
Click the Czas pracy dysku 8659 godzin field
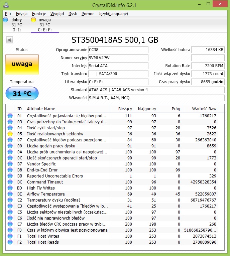click(x=208, y=82)
